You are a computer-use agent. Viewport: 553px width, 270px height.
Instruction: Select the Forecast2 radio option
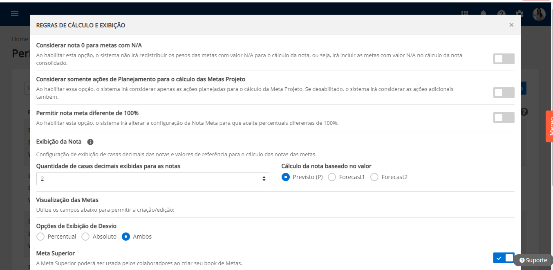click(374, 177)
